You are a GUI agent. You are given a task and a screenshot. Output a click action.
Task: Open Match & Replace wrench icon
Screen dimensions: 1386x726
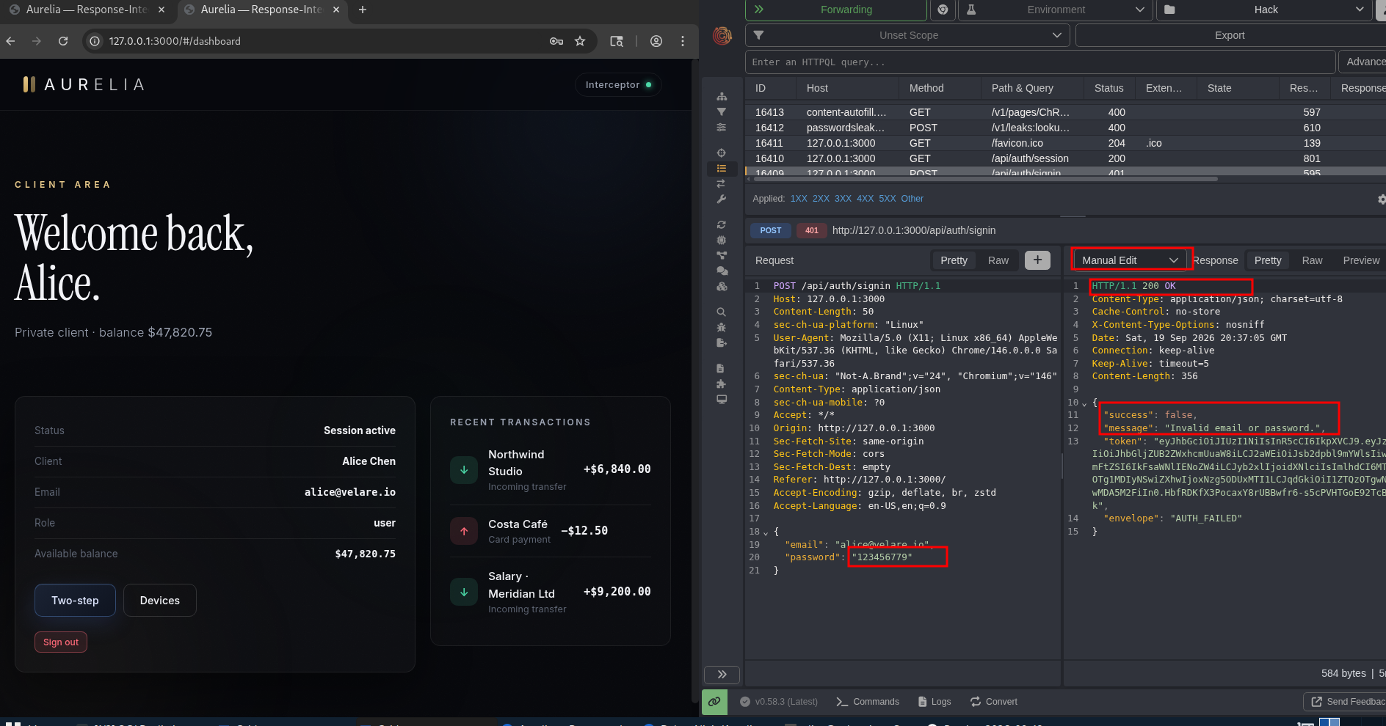[x=722, y=199]
